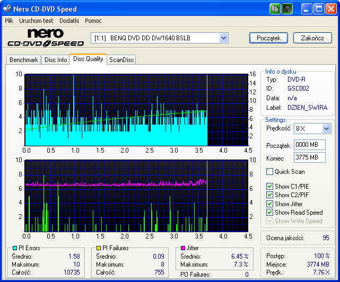340x282 pixels.
Task: Open the drive selection dropdown arrow
Action: (x=223, y=38)
